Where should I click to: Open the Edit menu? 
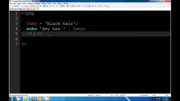[x=14, y=4]
